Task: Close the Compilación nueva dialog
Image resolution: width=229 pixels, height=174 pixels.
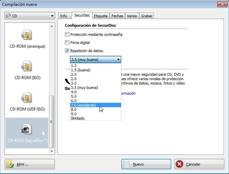Action: click(x=222, y=4)
